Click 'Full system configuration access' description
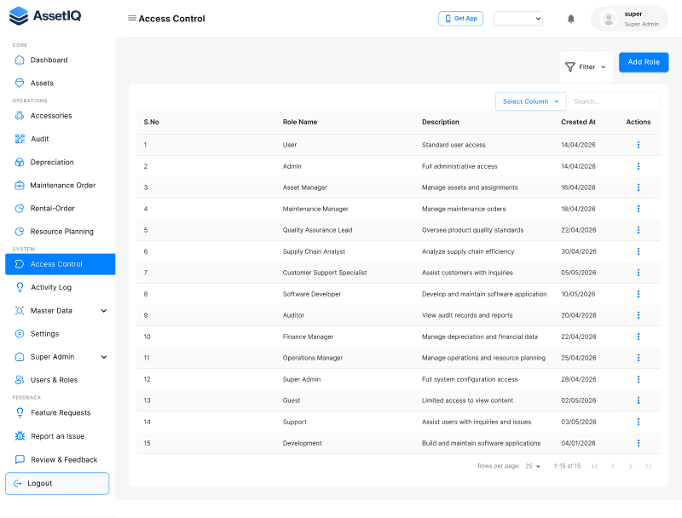The height and width of the screenshot is (518, 682). pos(470,379)
